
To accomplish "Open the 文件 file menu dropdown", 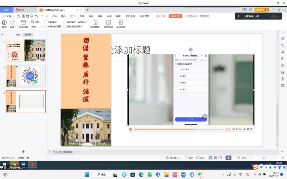I will (x=9, y=16).
